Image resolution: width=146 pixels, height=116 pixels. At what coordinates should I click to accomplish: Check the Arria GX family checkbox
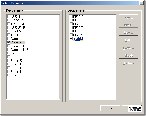[x=9, y=31]
